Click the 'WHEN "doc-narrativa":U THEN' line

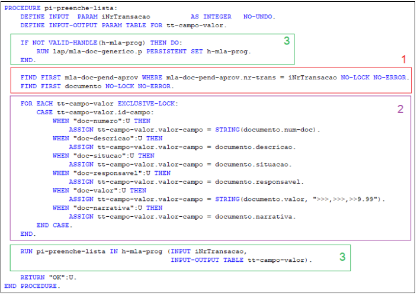[108, 208]
